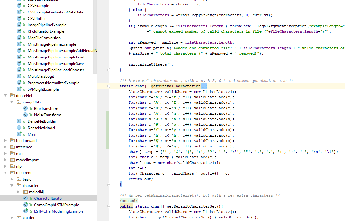The image size is (345, 221).
Task: Open SVMLightExample class
Action: [43, 89]
